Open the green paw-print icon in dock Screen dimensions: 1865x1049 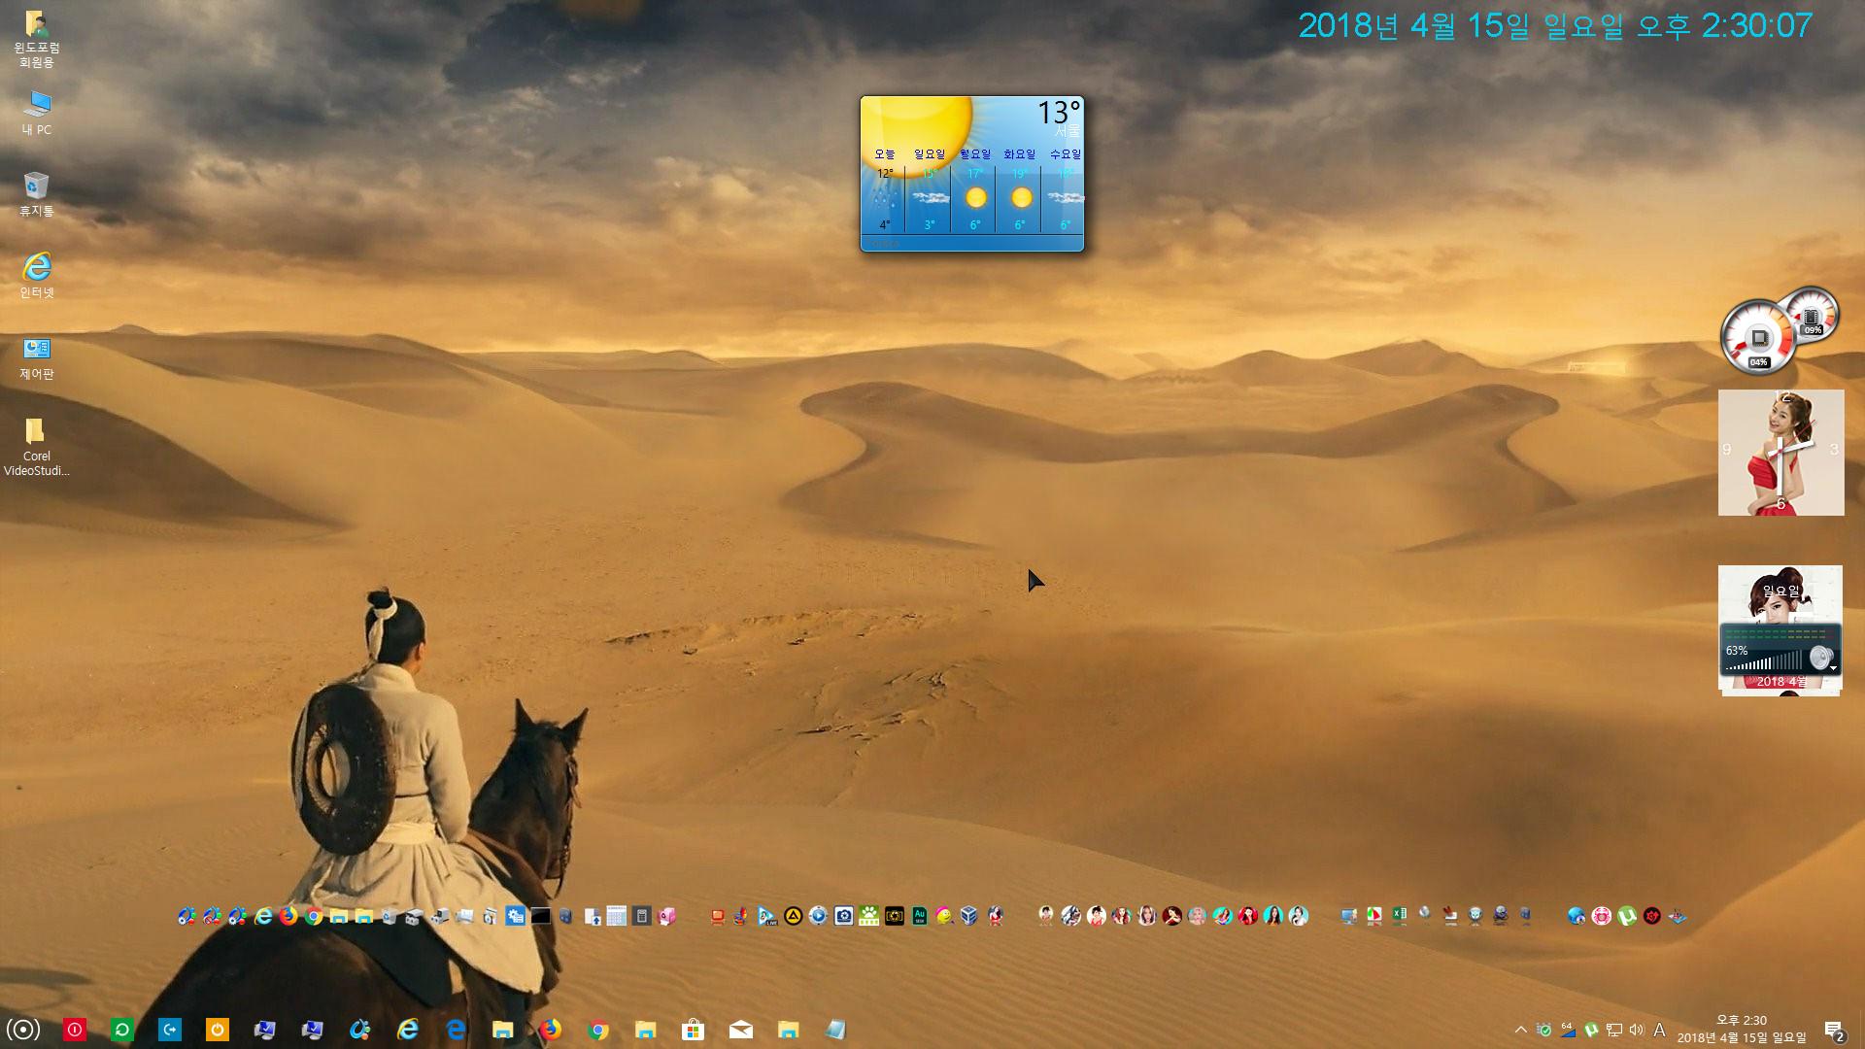tap(869, 916)
